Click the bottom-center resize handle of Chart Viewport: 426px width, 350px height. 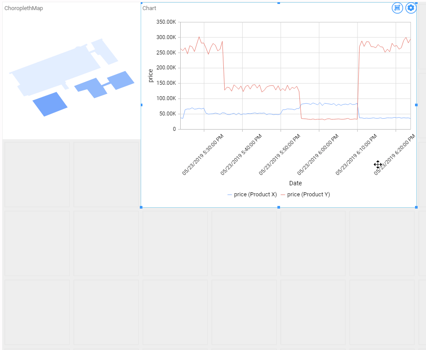(x=278, y=207)
